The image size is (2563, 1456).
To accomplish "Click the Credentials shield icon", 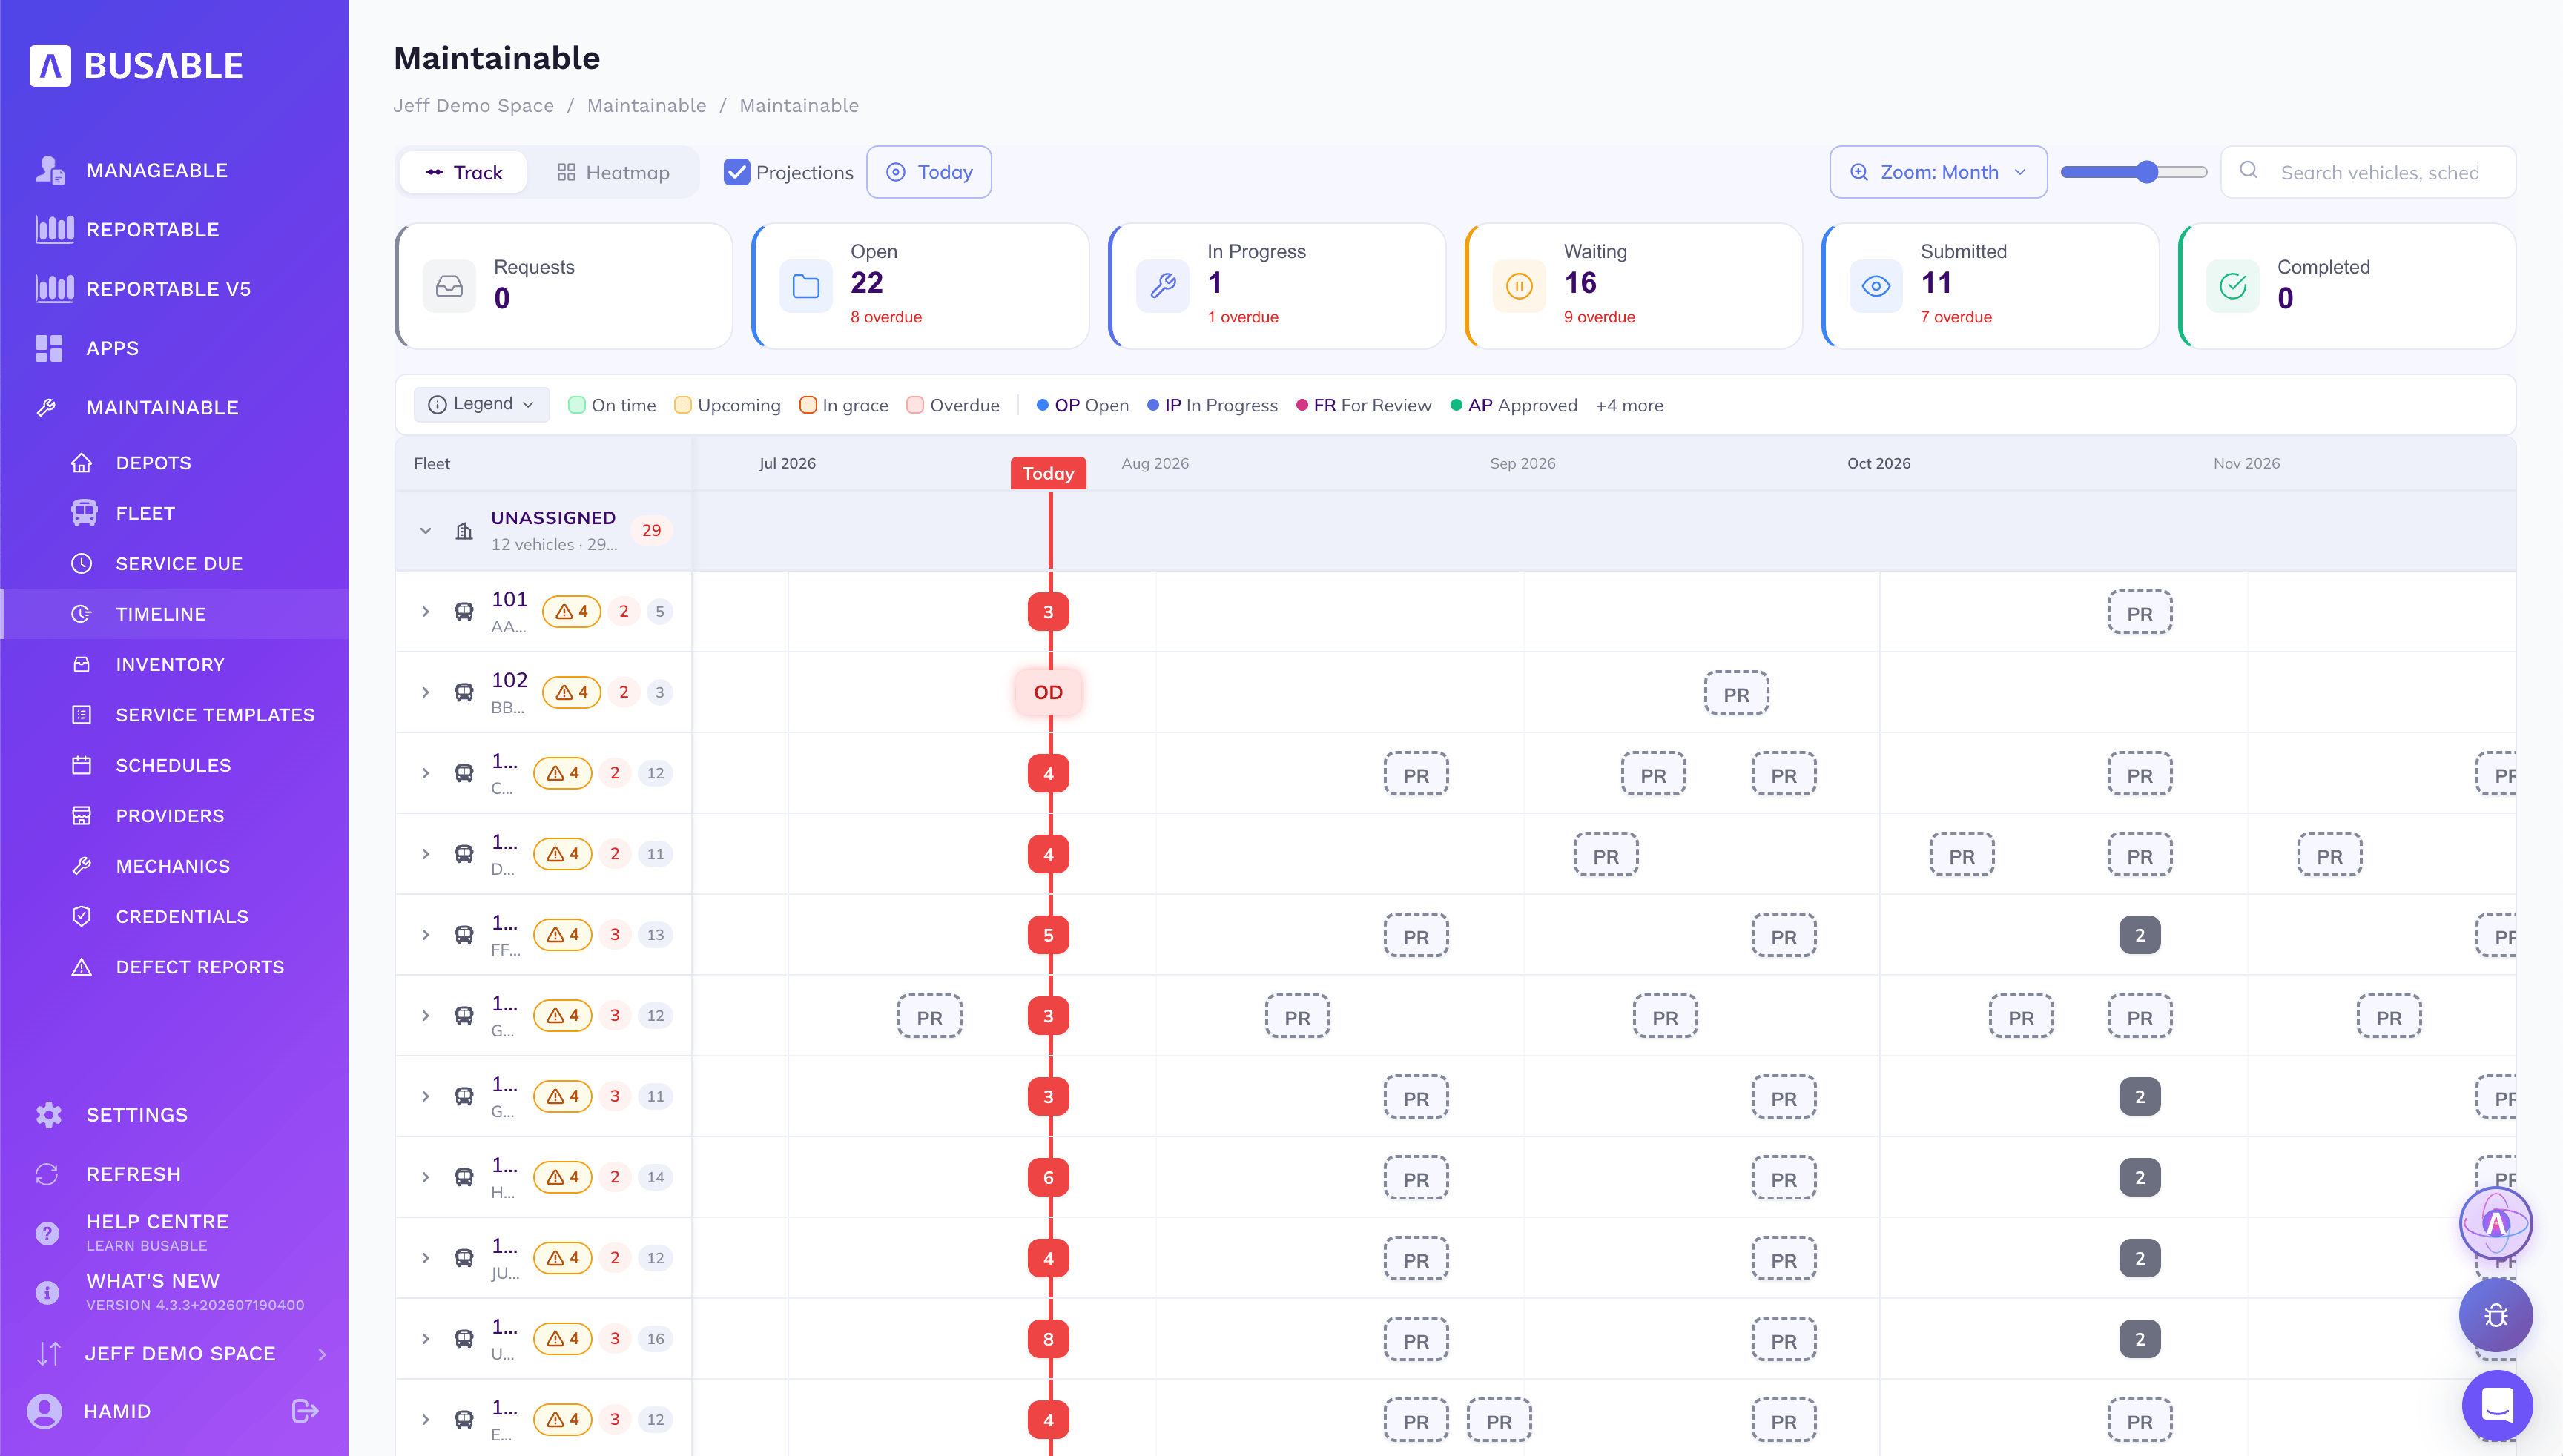I will pyautogui.click(x=82, y=917).
